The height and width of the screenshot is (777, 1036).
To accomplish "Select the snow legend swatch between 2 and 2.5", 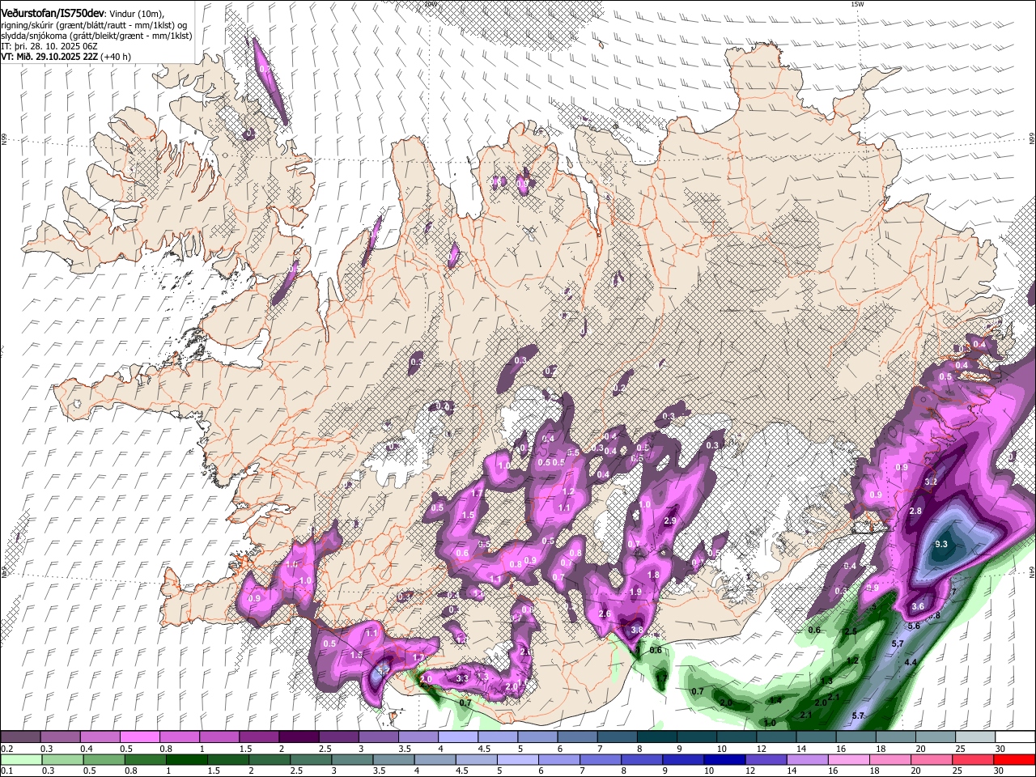I will click(299, 737).
